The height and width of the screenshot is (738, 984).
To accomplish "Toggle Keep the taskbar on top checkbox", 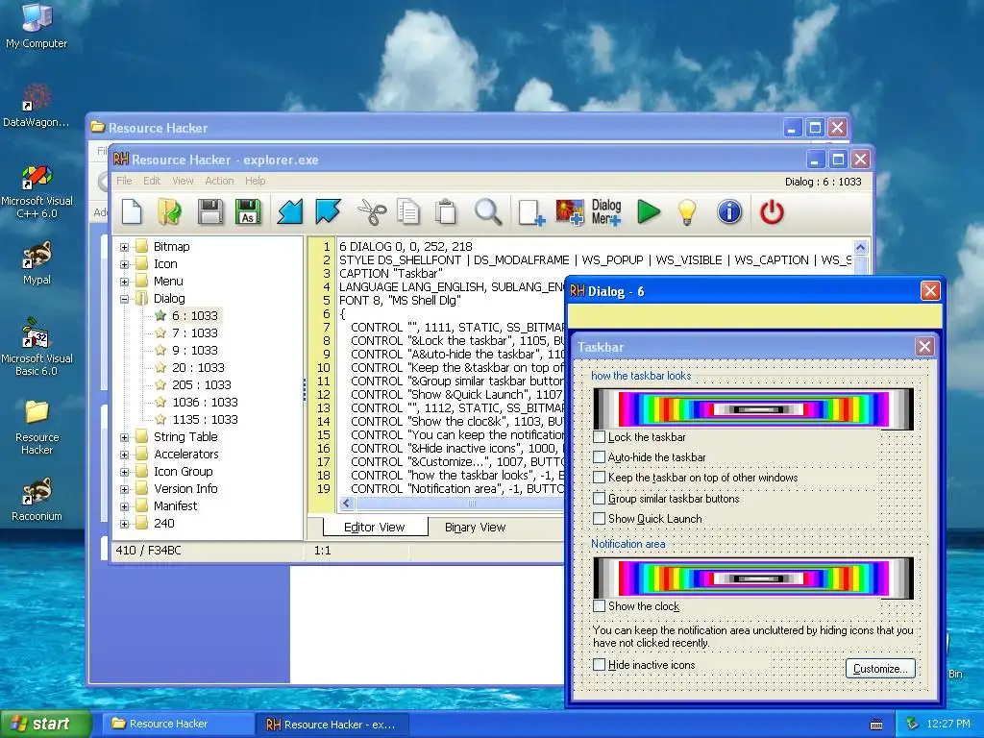I will pos(600,478).
